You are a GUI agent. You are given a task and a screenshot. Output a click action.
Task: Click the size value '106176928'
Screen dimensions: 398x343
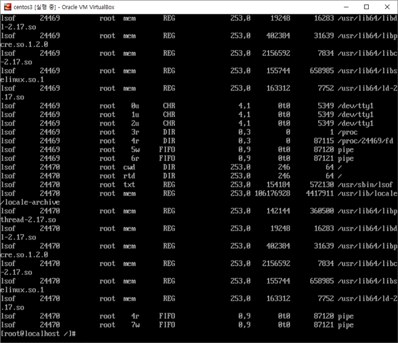click(x=272, y=193)
